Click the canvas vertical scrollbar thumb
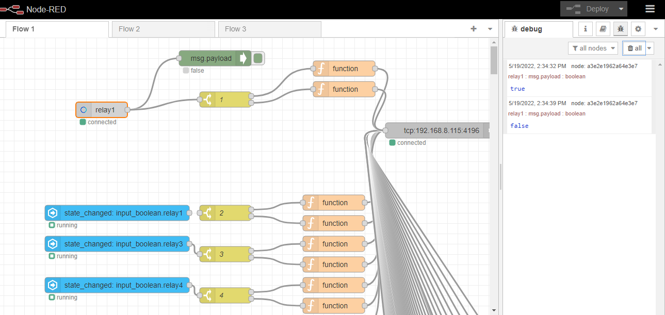 494,59
